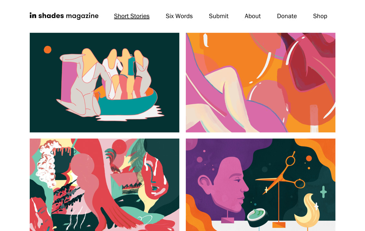Visit the About page

click(252, 16)
